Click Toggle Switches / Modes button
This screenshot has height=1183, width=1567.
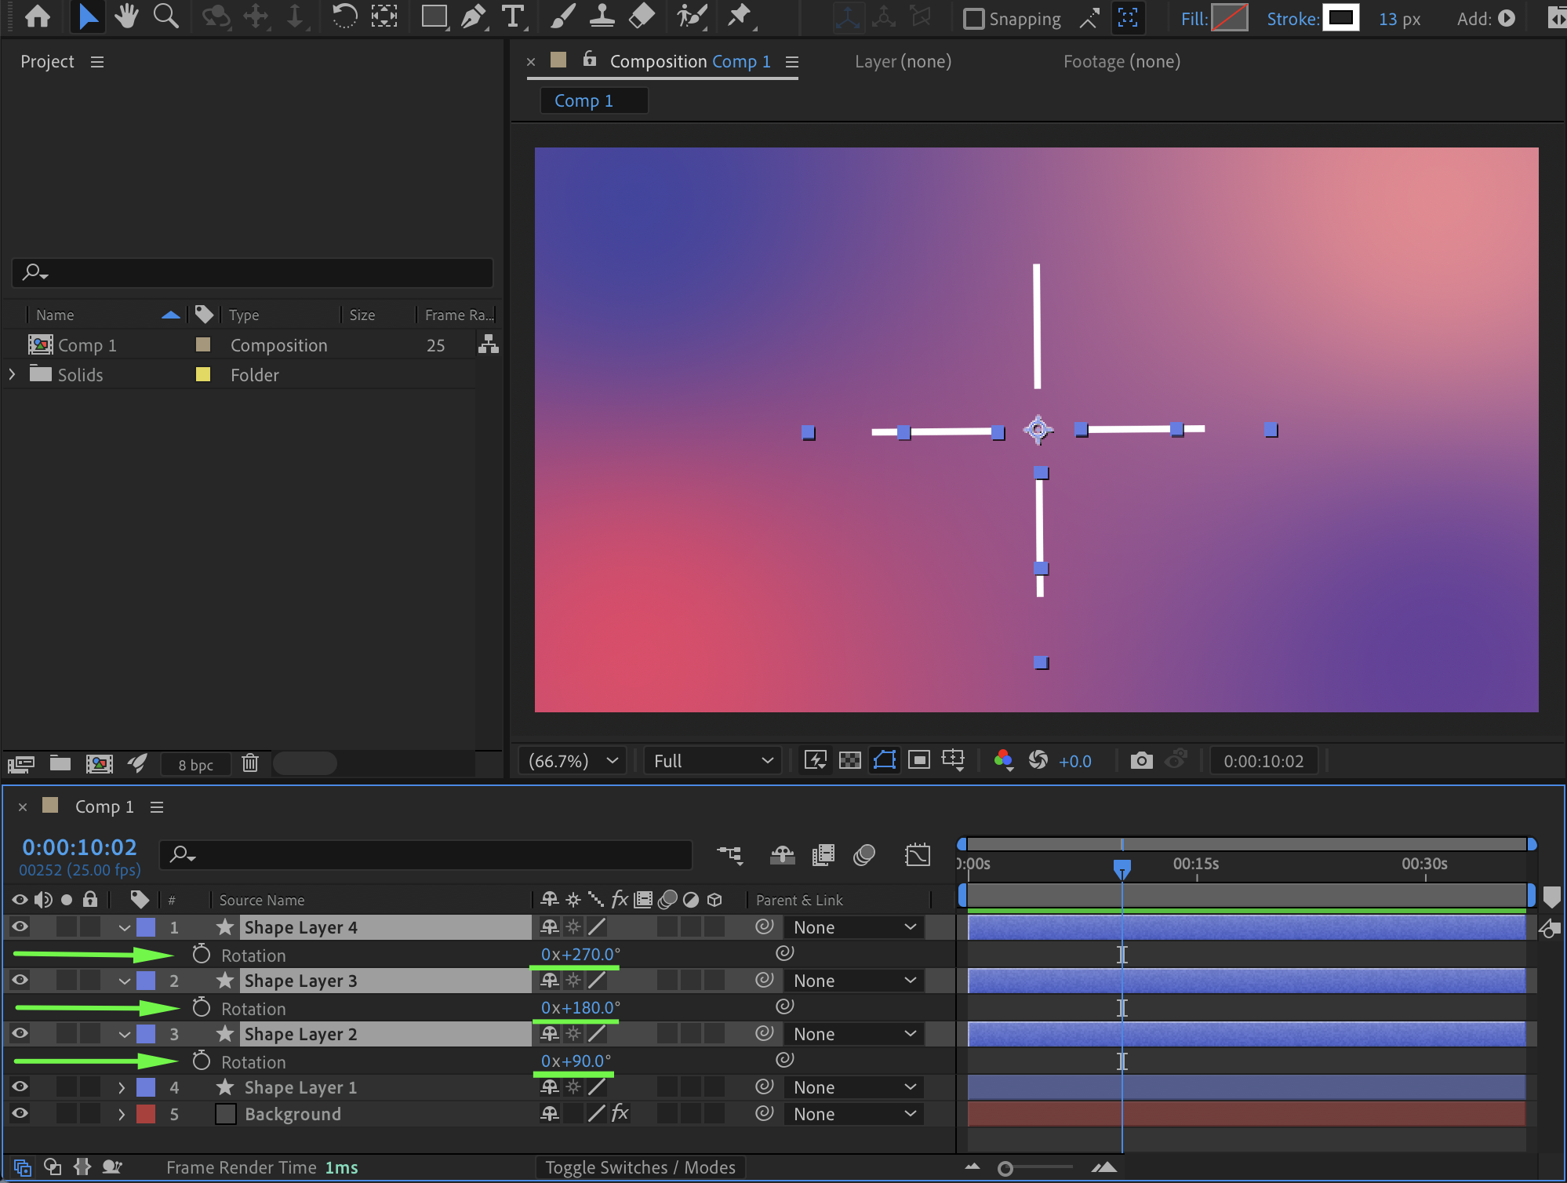tap(640, 1167)
